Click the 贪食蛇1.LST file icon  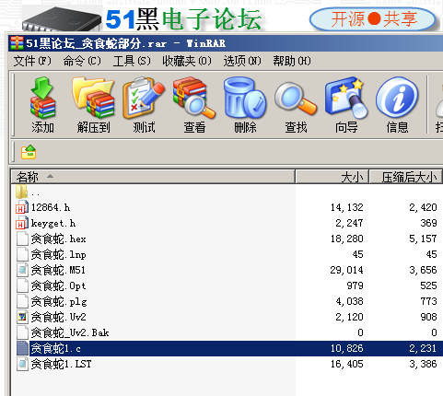22,364
